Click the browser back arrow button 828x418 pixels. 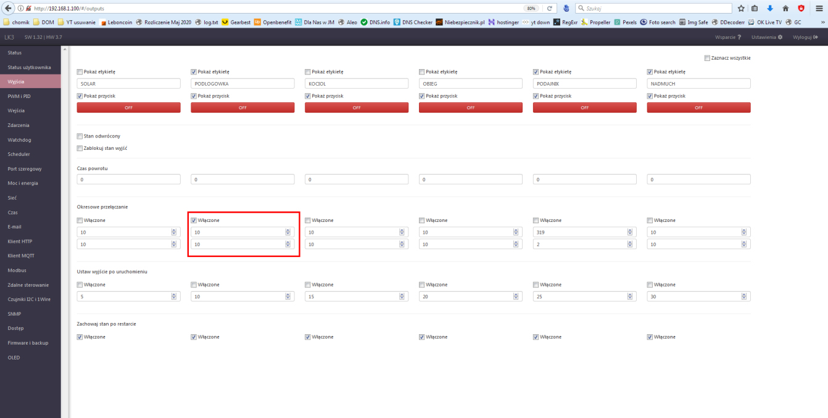(7, 9)
